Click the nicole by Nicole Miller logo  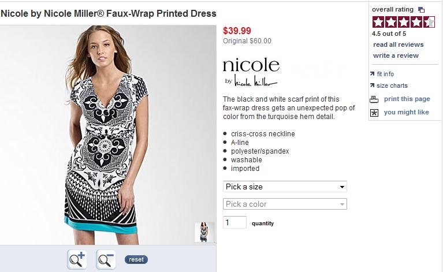click(251, 72)
